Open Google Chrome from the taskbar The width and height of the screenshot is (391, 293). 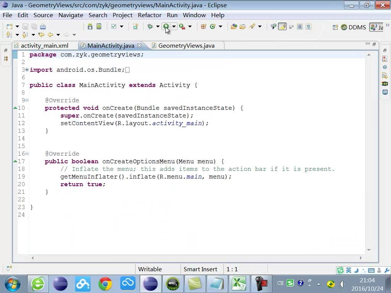click(105, 283)
